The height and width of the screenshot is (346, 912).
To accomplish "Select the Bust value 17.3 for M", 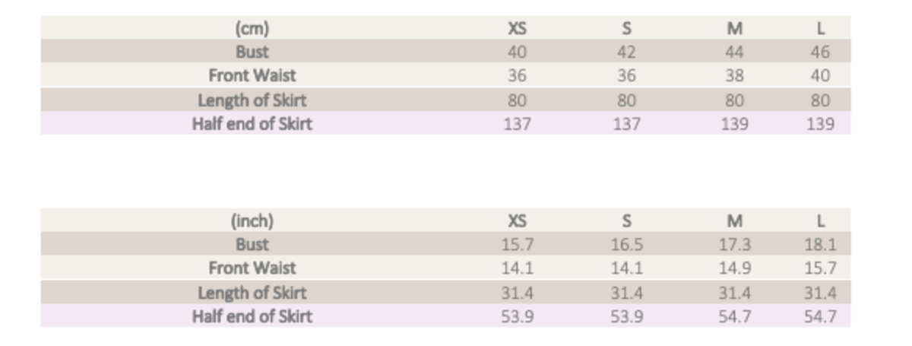I will 734,245.
